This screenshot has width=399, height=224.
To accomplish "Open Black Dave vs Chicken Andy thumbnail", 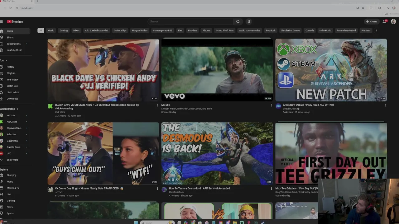I will coord(103,70).
